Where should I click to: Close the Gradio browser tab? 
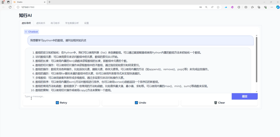point(45,2)
